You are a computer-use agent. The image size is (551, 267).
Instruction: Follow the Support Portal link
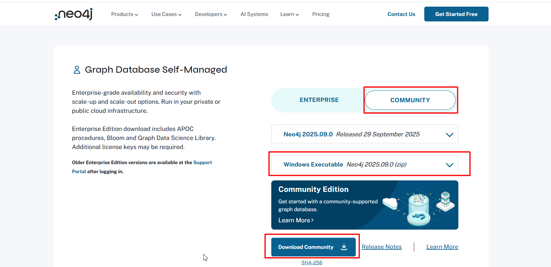202,162
